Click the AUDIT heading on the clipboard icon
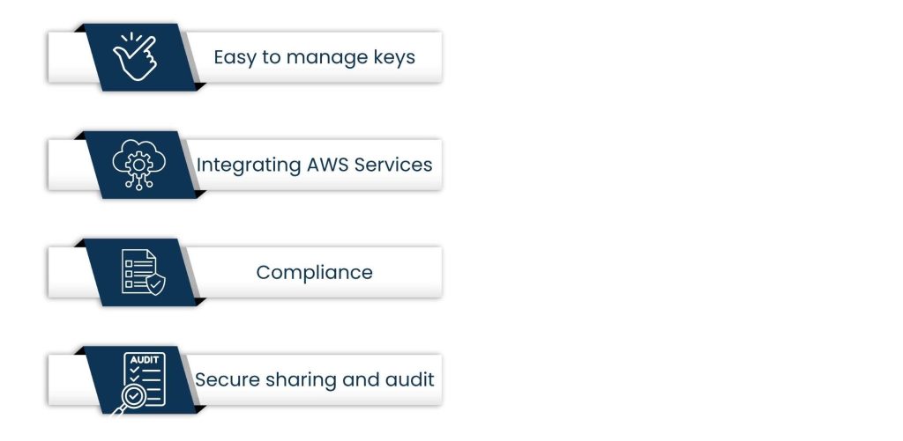This screenshot has width=903, height=441. pyautogui.click(x=144, y=360)
